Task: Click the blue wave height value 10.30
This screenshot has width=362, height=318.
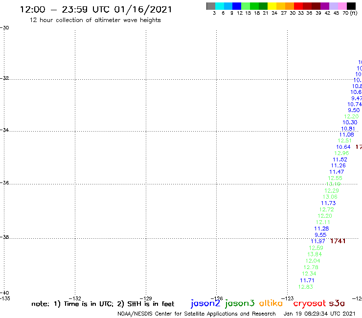Action: click(x=350, y=122)
